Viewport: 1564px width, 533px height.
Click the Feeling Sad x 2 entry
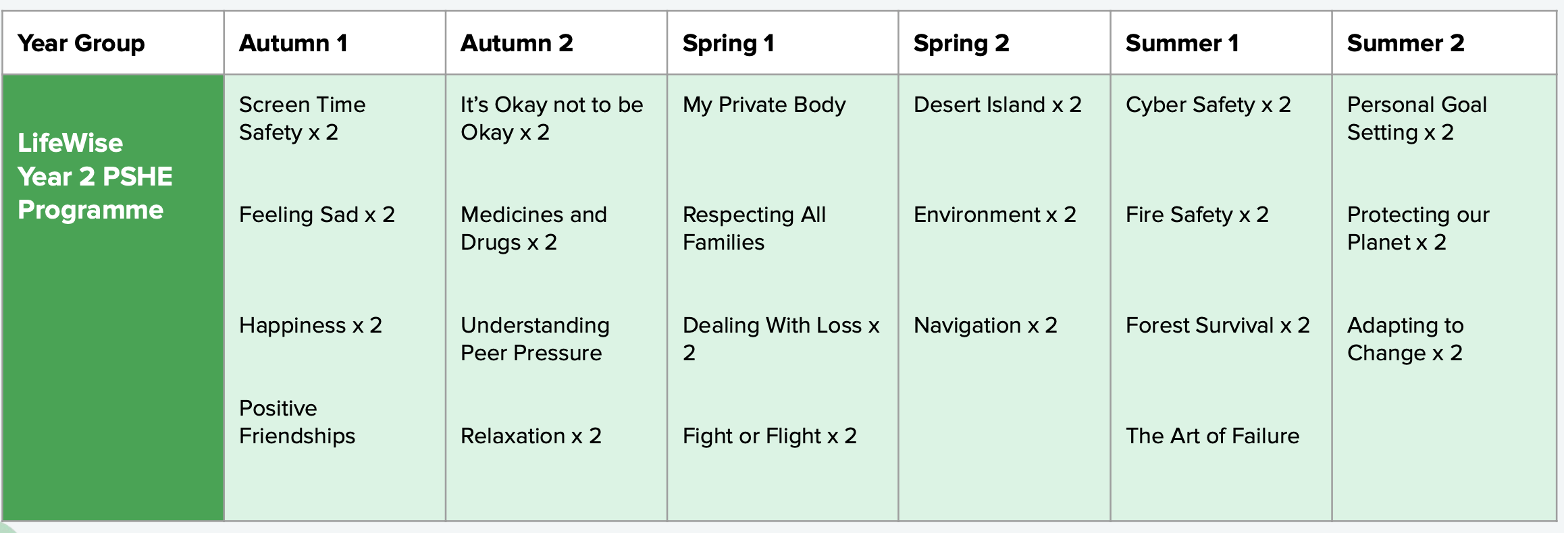coord(317,215)
